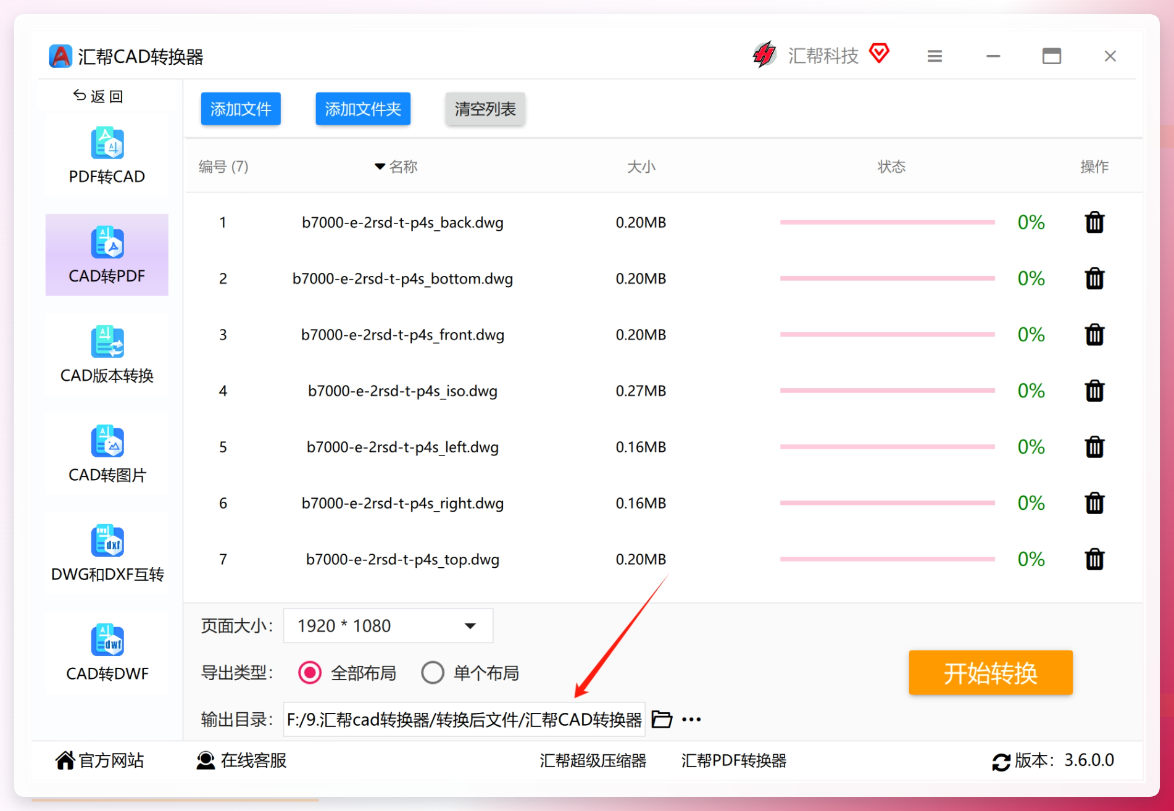This screenshot has width=1174, height=811.
Task: Select file name b7000-e-2rsd-t-p4s_left.dwg
Action: (402, 447)
